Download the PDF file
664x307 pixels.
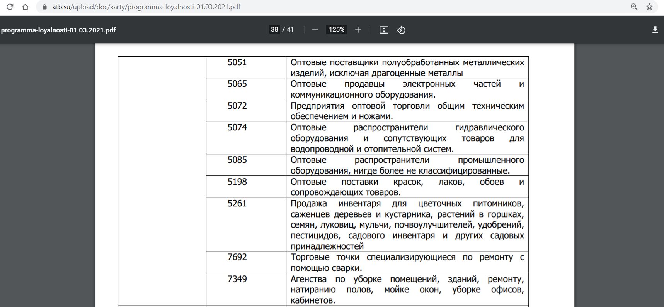pyautogui.click(x=655, y=30)
